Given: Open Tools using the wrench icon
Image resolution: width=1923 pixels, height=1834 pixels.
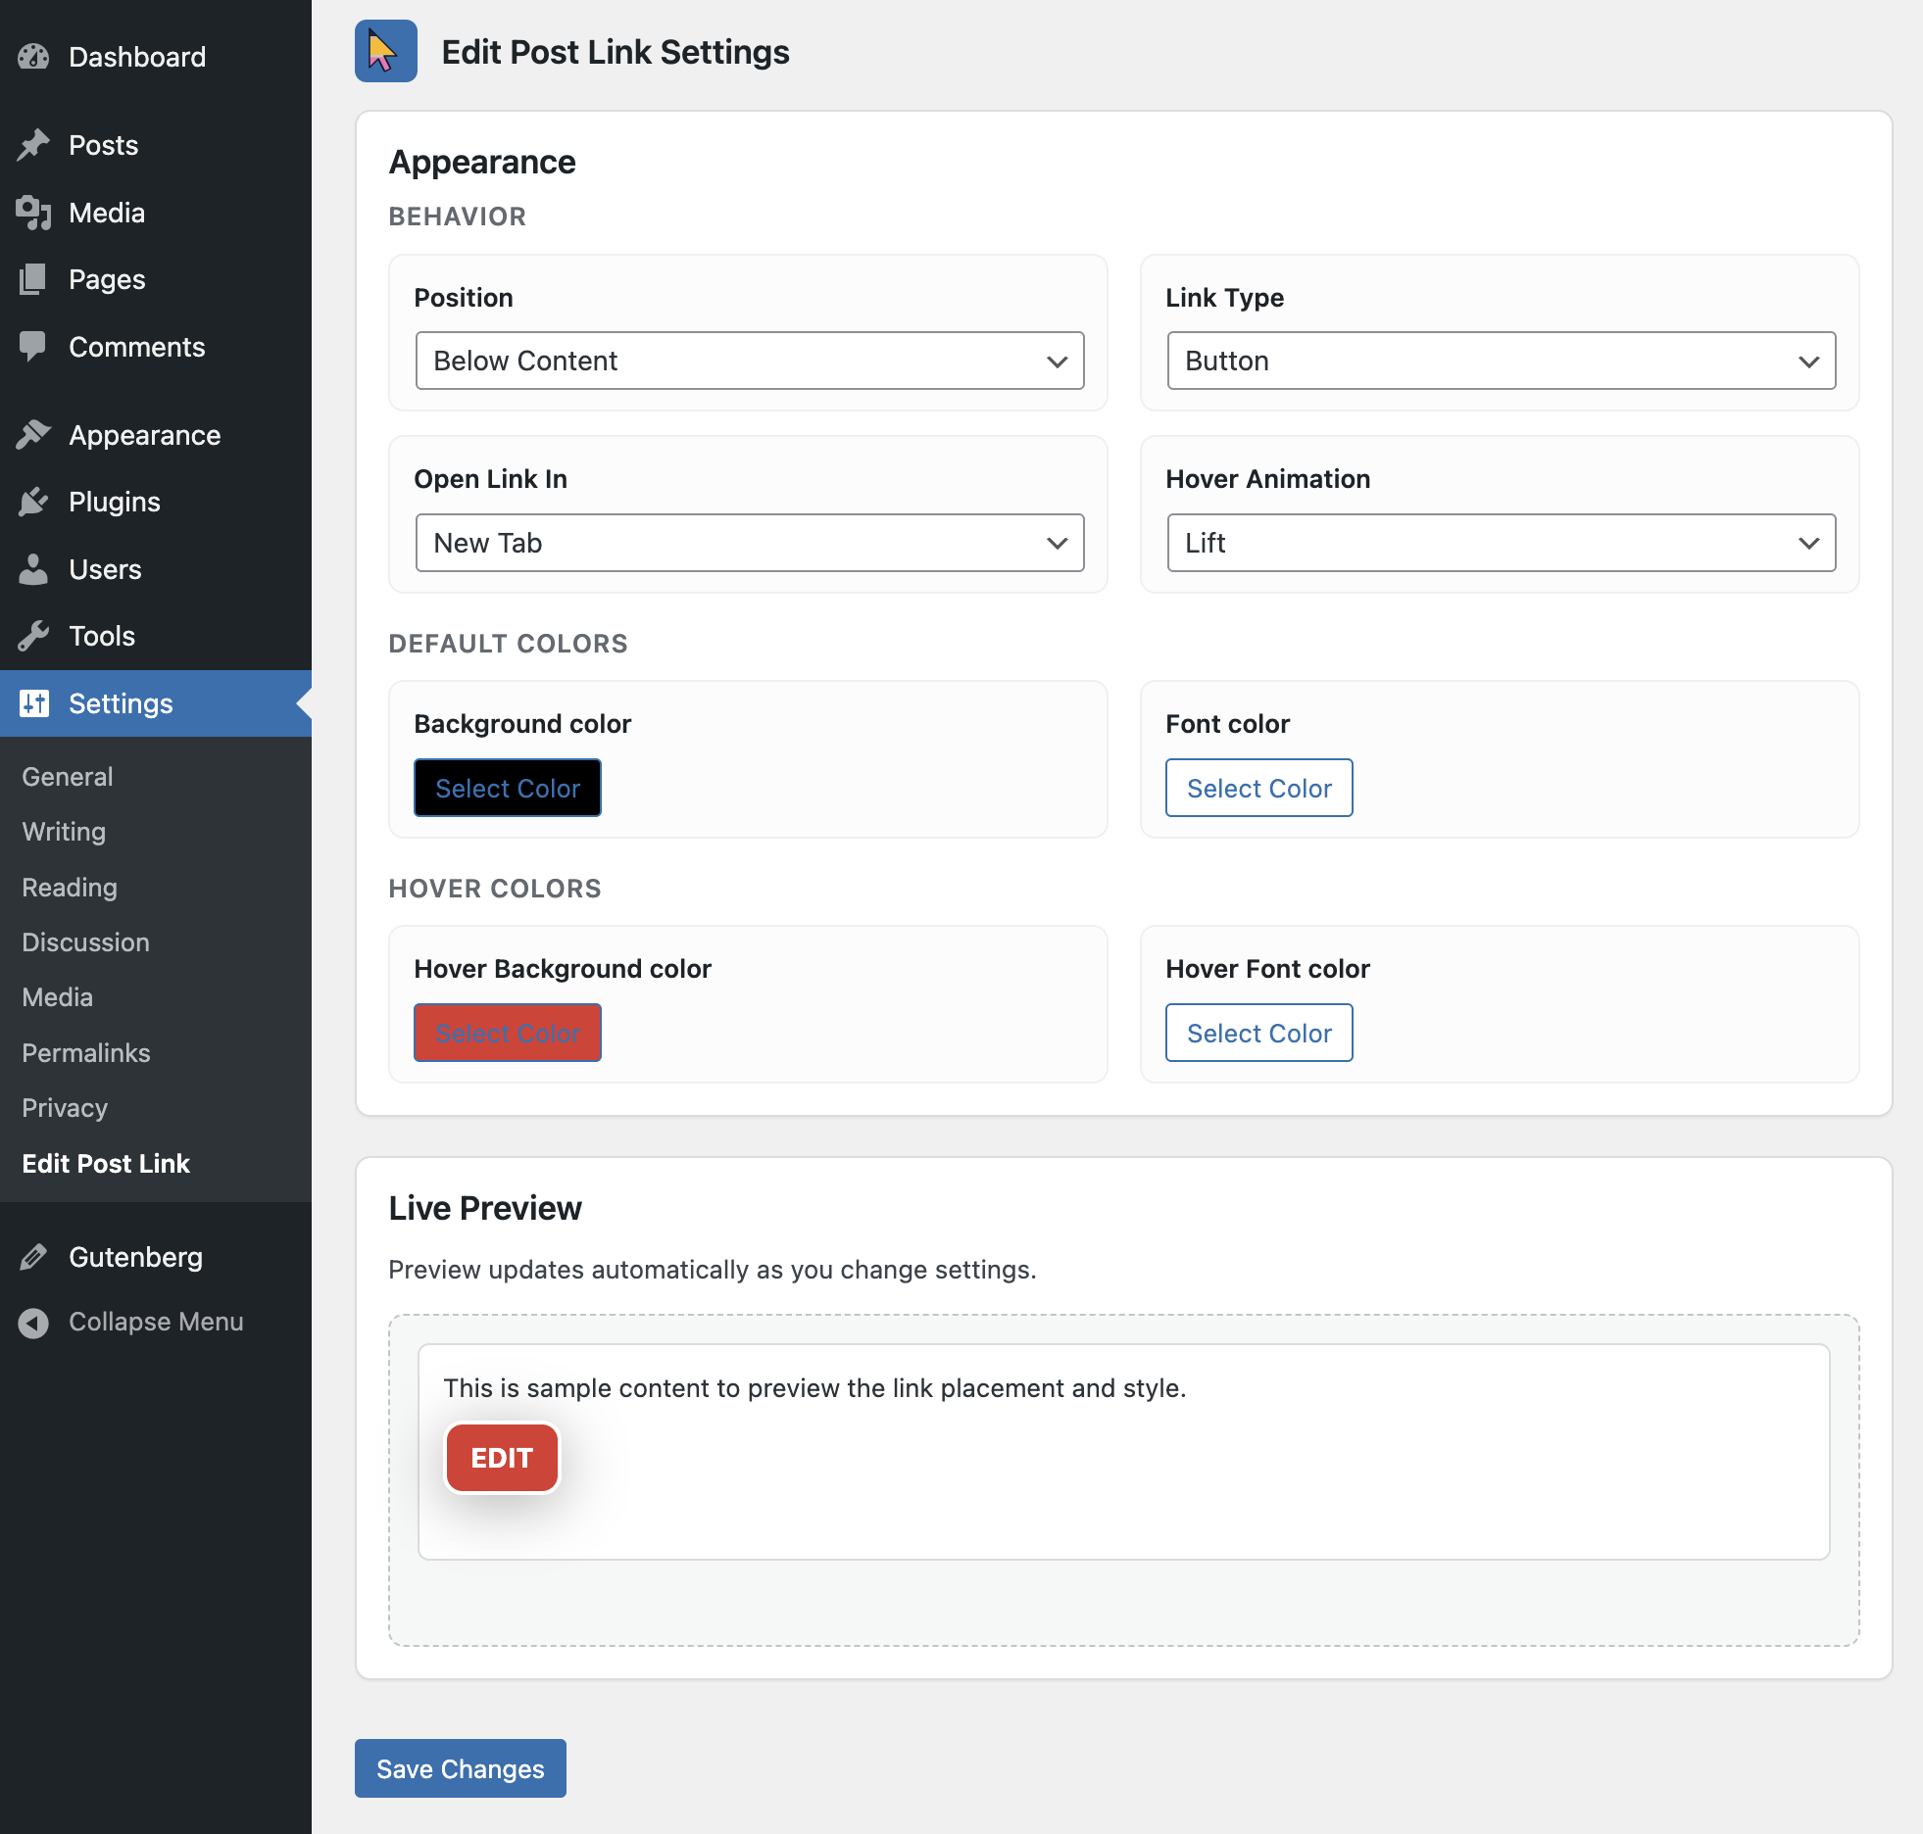Looking at the screenshot, I should (x=33, y=636).
